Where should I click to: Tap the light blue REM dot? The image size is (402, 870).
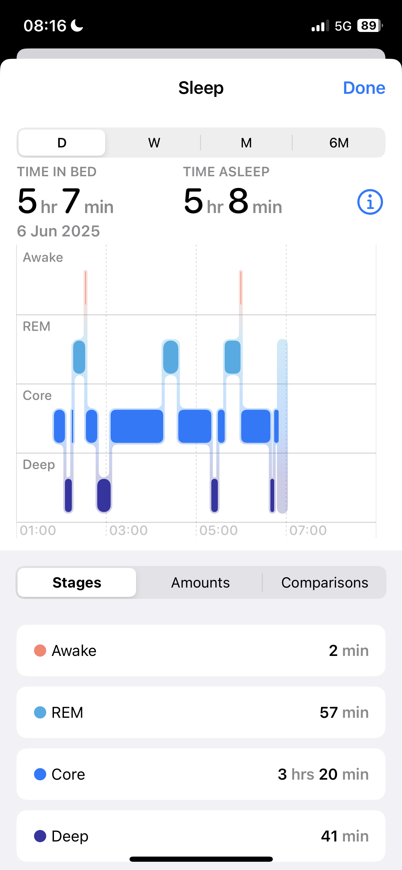(x=40, y=712)
